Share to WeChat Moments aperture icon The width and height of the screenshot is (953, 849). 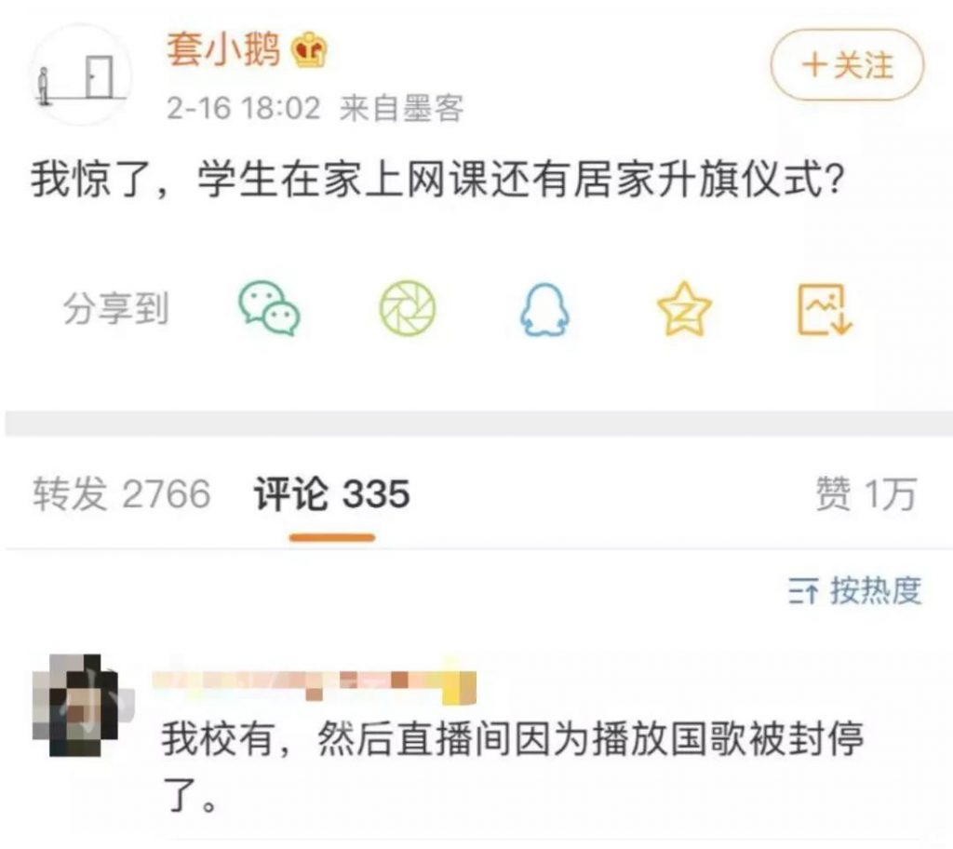[408, 308]
